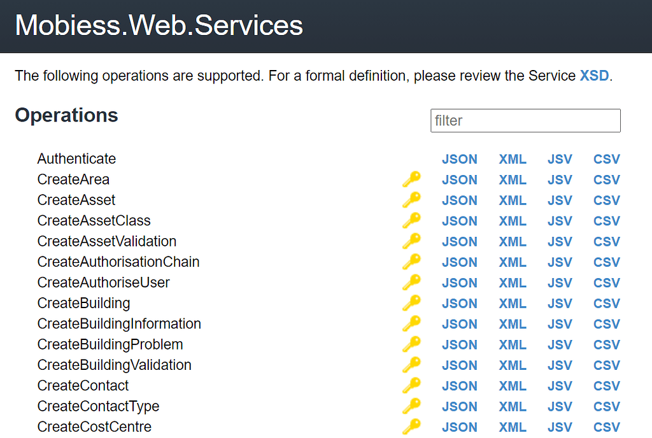
Task: View CSV format for CreateBuilding
Action: 606,303
